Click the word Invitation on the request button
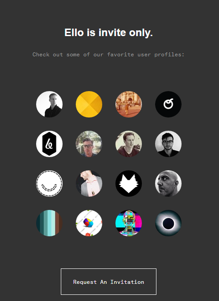This screenshot has width=219, height=301. click(127, 282)
